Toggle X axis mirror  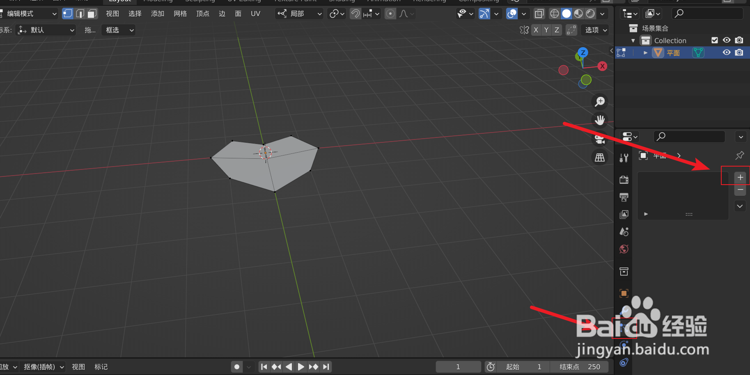(x=536, y=30)
